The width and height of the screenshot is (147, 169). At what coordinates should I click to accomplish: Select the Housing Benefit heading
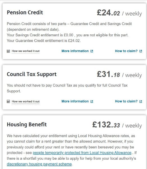[x=27, y=124]
